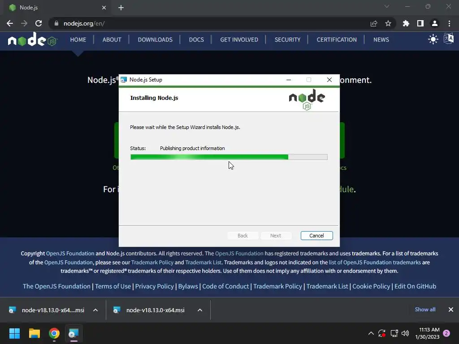The height and width of the screenshot is (344, 459).
Task: Open the Trademark List link in copyright text
Action: pos(203,262)
